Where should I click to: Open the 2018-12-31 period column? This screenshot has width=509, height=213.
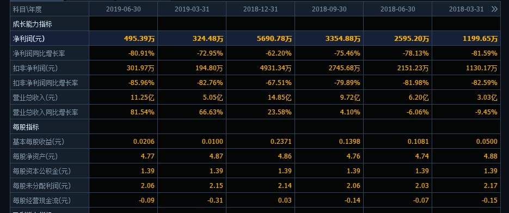point(260,9)
